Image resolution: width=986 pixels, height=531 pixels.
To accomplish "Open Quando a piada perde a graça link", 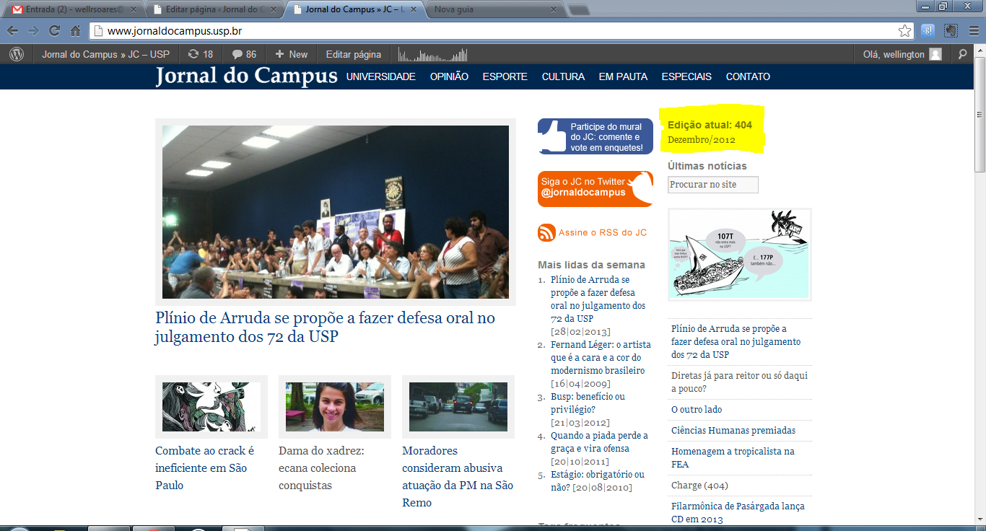I will [599, 442].
